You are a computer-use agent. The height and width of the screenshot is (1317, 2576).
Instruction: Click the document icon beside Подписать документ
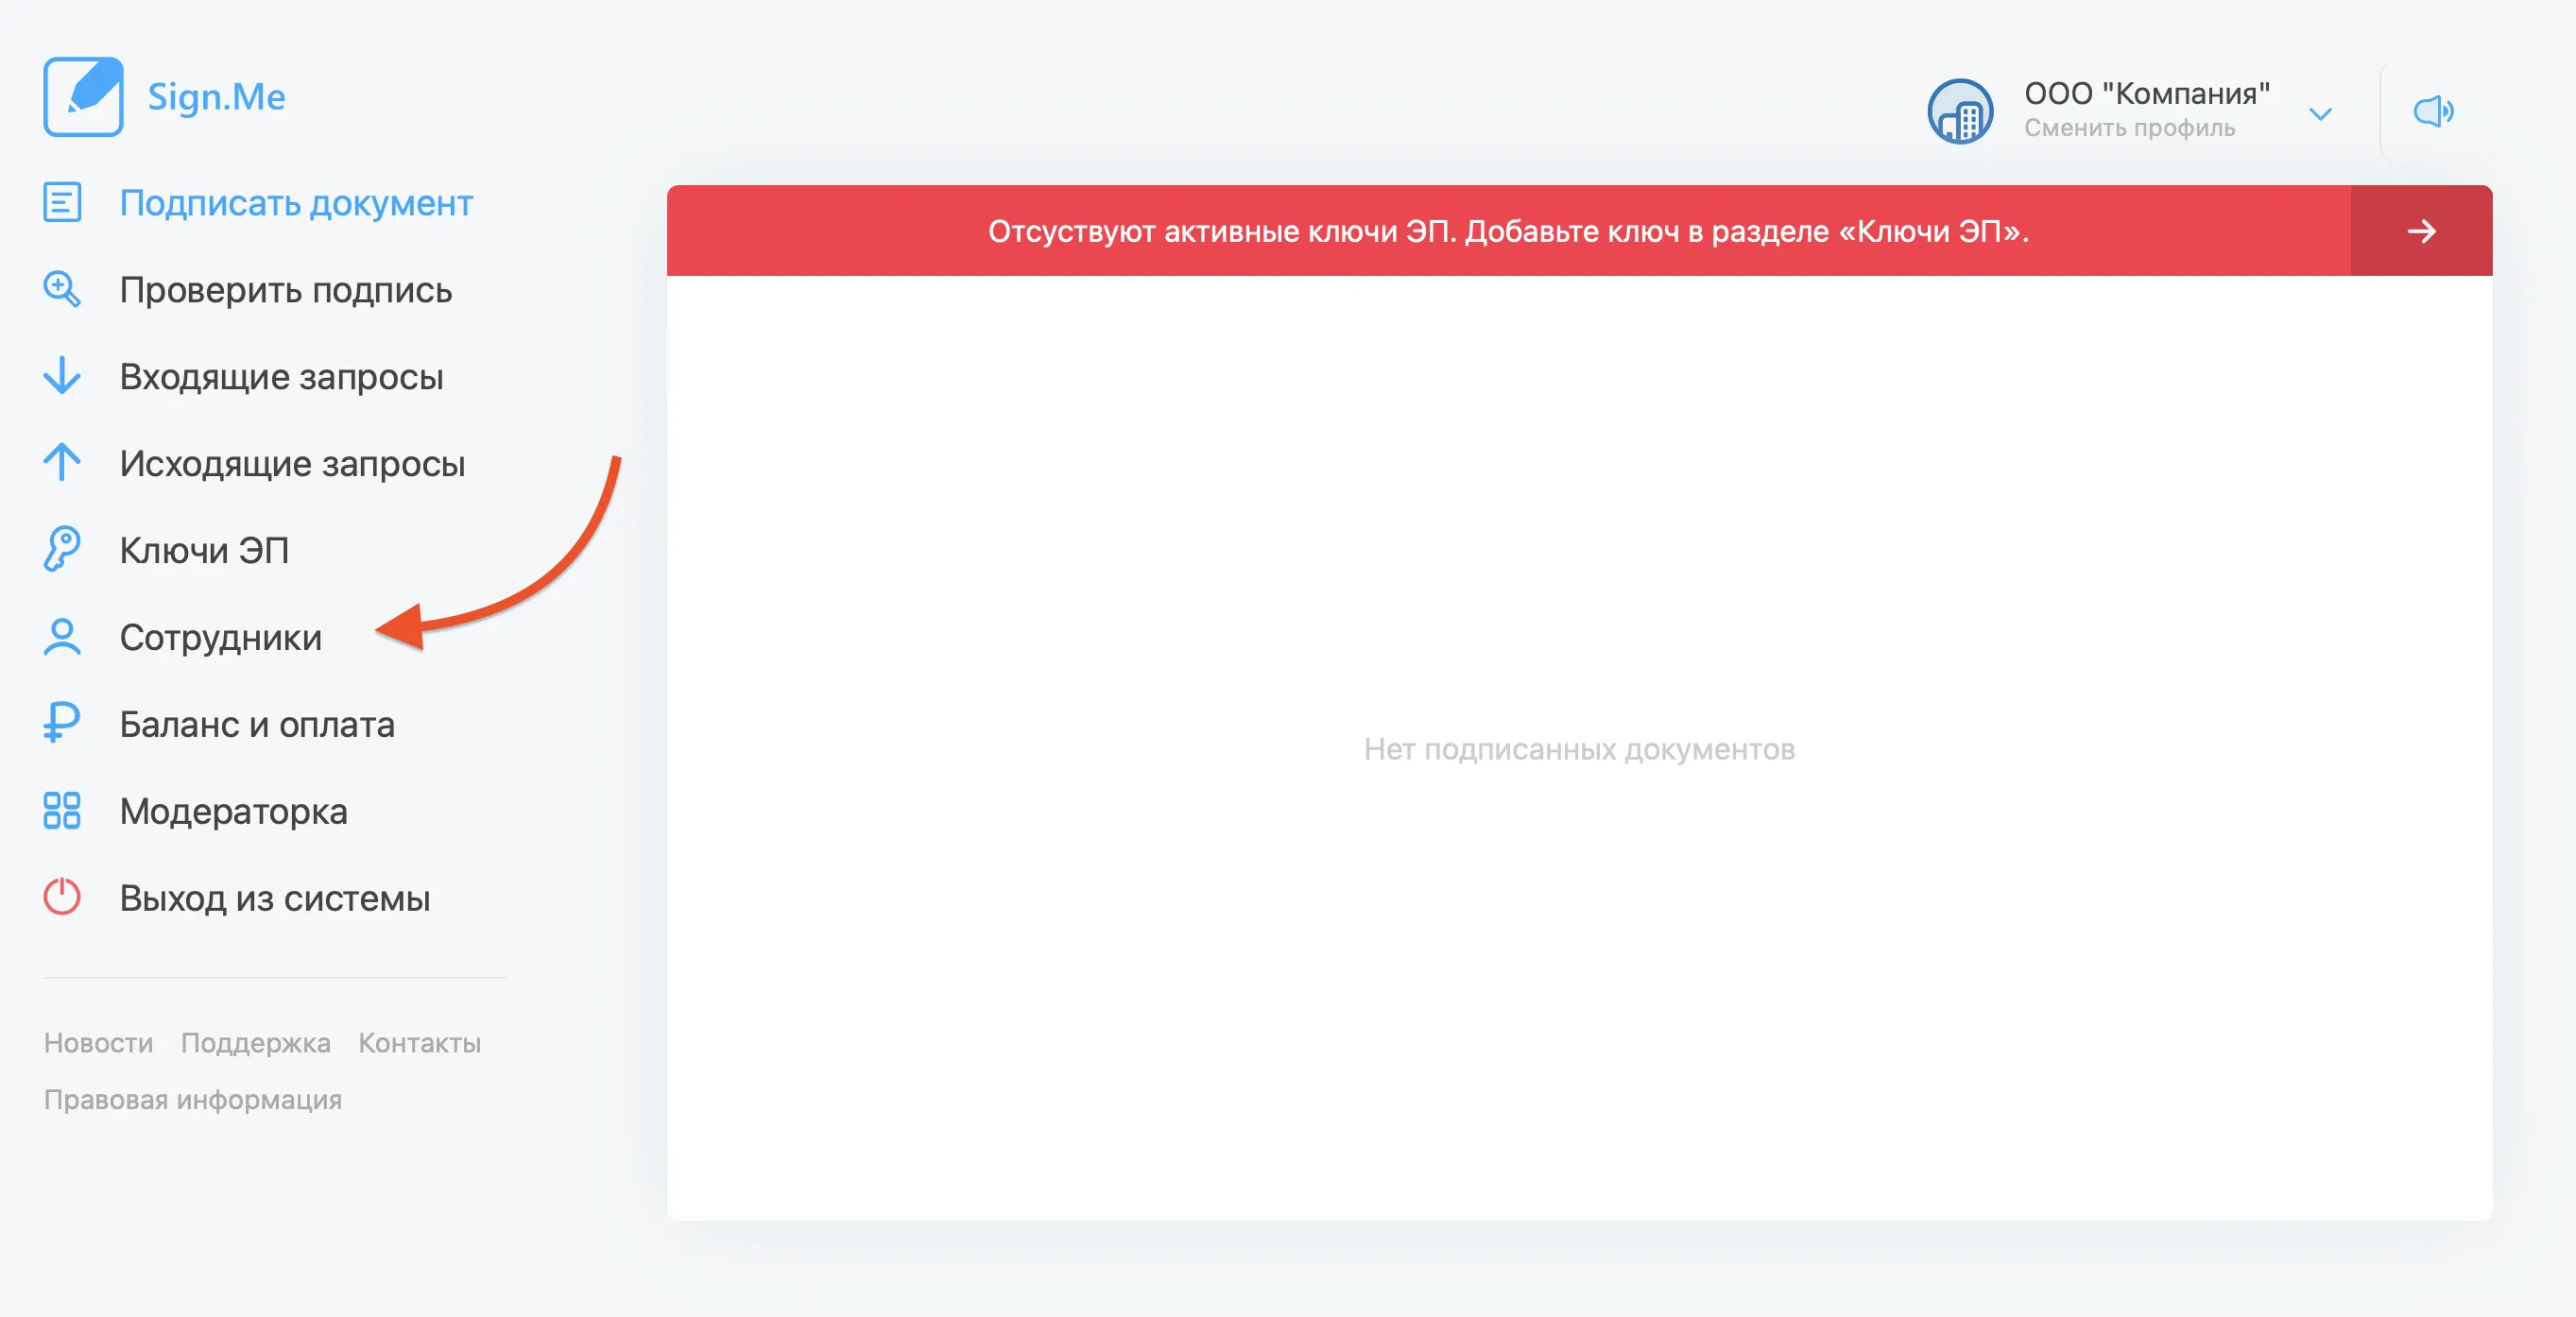click(x=62, y=203)
